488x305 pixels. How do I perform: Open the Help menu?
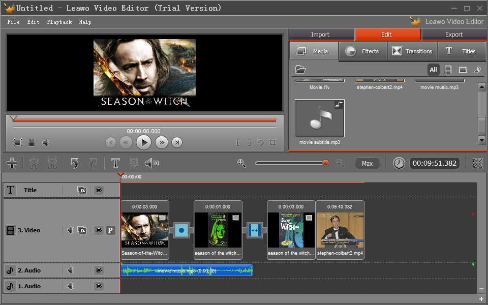click(x=85, y=22)
